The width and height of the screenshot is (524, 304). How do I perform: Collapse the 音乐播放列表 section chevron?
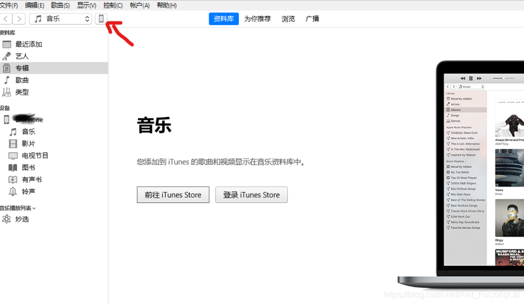(34, 208)
